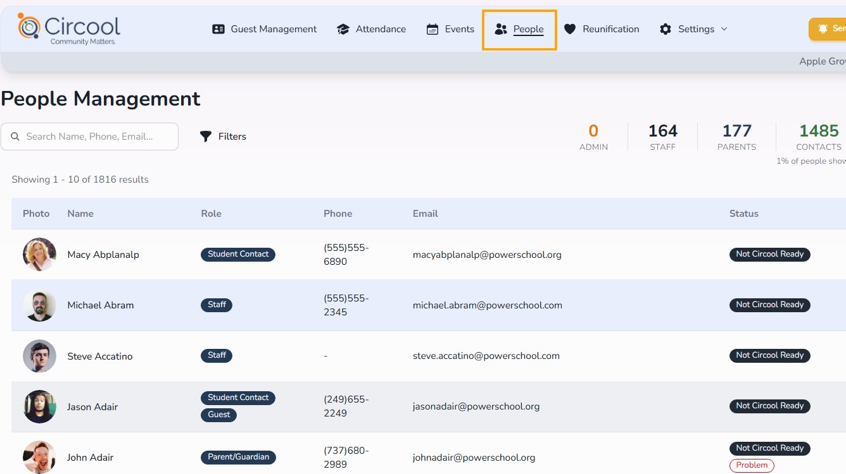Click the Guest Management ID card icon
This screenshot has width=846, height=474.
point(218,29)
